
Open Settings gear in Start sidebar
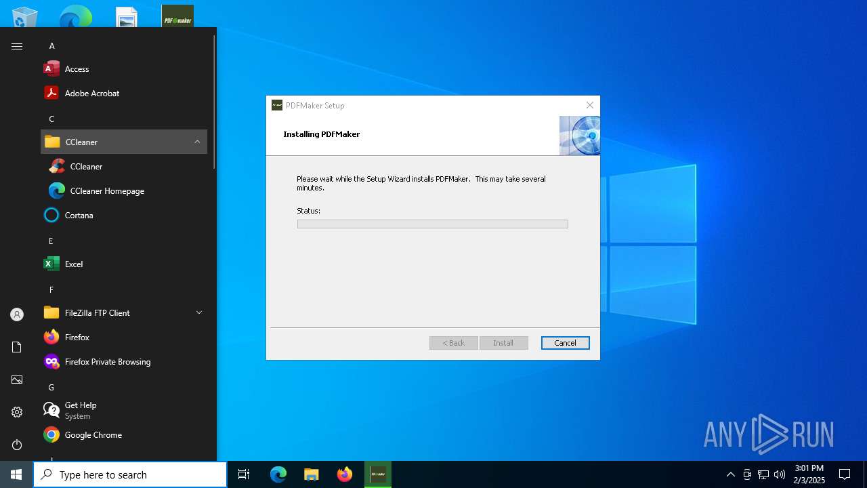point(17,412)
